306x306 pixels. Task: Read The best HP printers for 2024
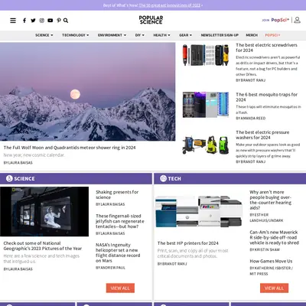coord(188,243)
